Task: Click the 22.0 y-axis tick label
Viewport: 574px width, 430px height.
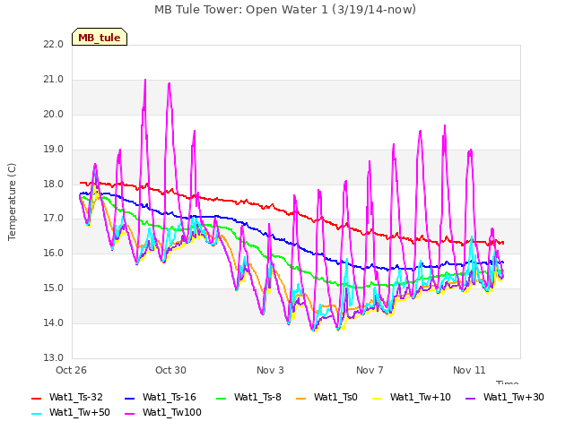Action: pos(54,44)
